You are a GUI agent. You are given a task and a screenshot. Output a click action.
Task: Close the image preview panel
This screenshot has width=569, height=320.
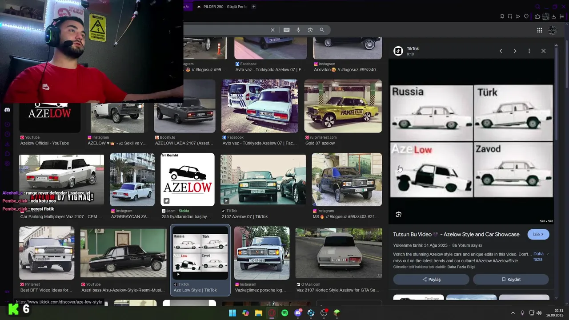pyautogui.click(x=543, y=51)
